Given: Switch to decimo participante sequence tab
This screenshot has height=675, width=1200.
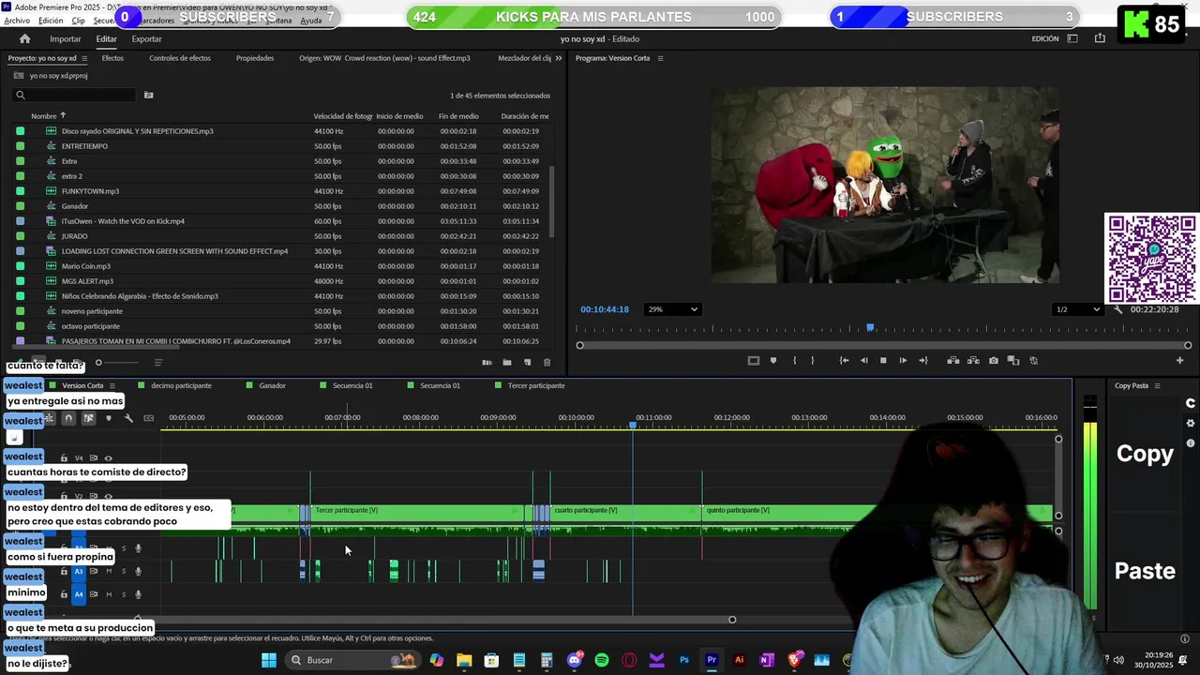Looking at the screenshot, I should pyautogui.click(x=181, y=385).
